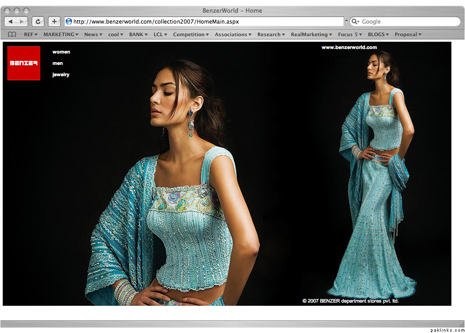Click the Google search magnifier icon

(x=355, y=21)
